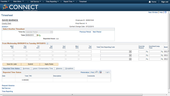Go to Next Period link
Image resolution: width=170 pixels, height=96 pixels.
tap(97, 32)
